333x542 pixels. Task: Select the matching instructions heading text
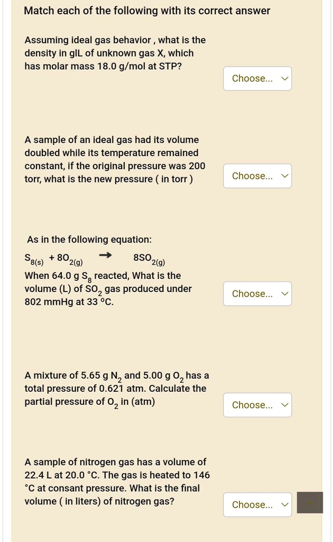pos(146,11)
